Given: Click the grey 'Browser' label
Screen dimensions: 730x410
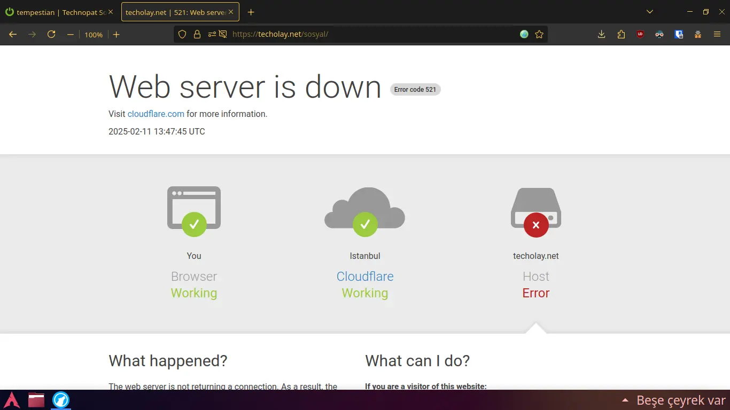Looking at the screenshot, I should 194,277.
